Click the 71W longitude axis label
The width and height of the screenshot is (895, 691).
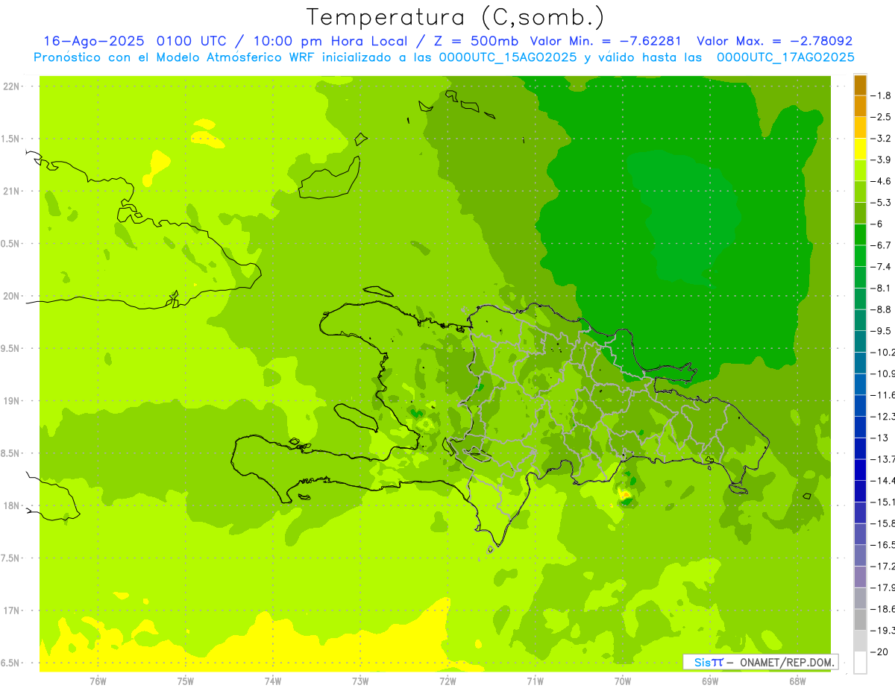[x=535, y=681]
